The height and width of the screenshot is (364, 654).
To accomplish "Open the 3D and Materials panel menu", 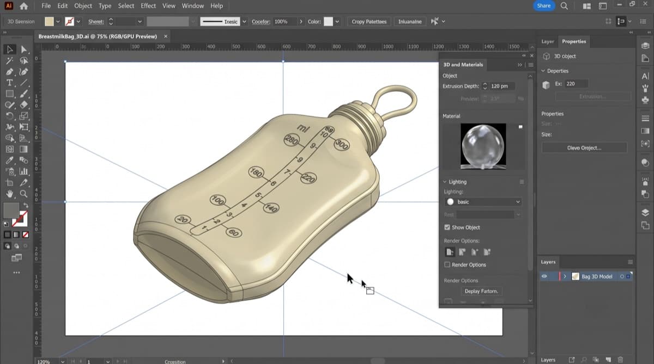I will point(531,64).
